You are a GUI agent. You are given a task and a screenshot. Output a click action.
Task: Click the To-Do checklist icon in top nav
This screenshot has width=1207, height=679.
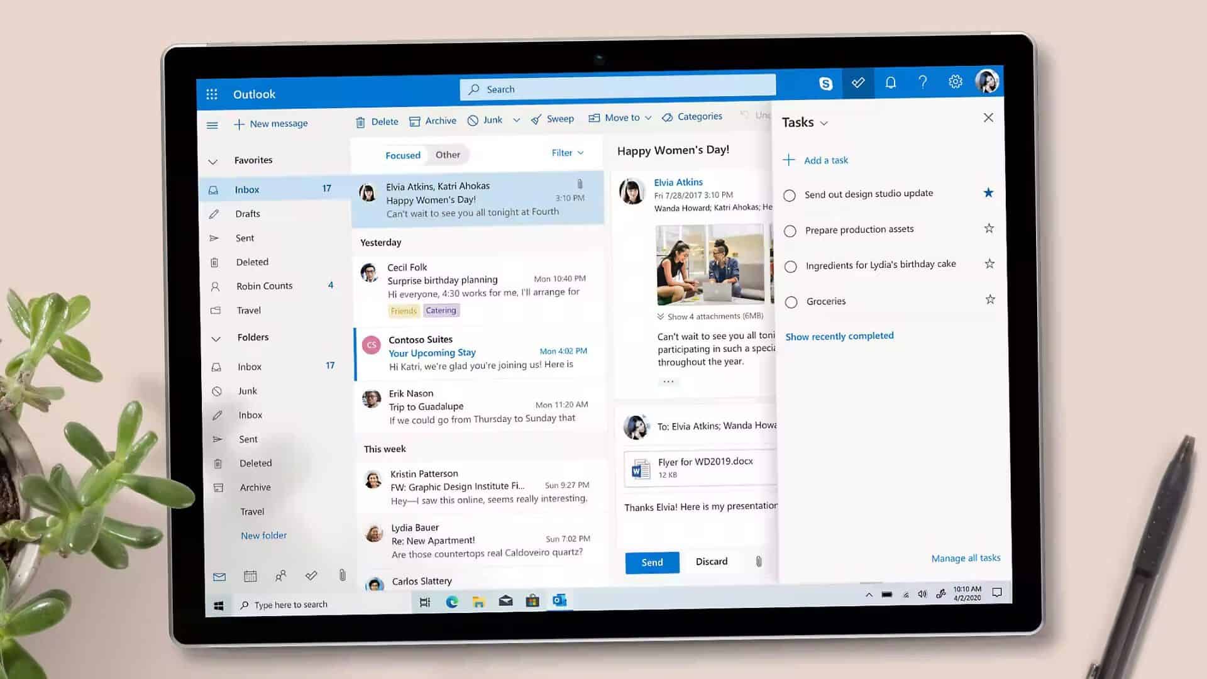click(x=857, y=82)
